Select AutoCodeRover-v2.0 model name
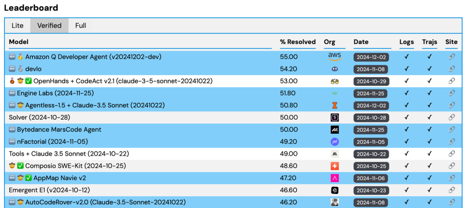Viewport: 467px width, 208px height. coord(106,202)
